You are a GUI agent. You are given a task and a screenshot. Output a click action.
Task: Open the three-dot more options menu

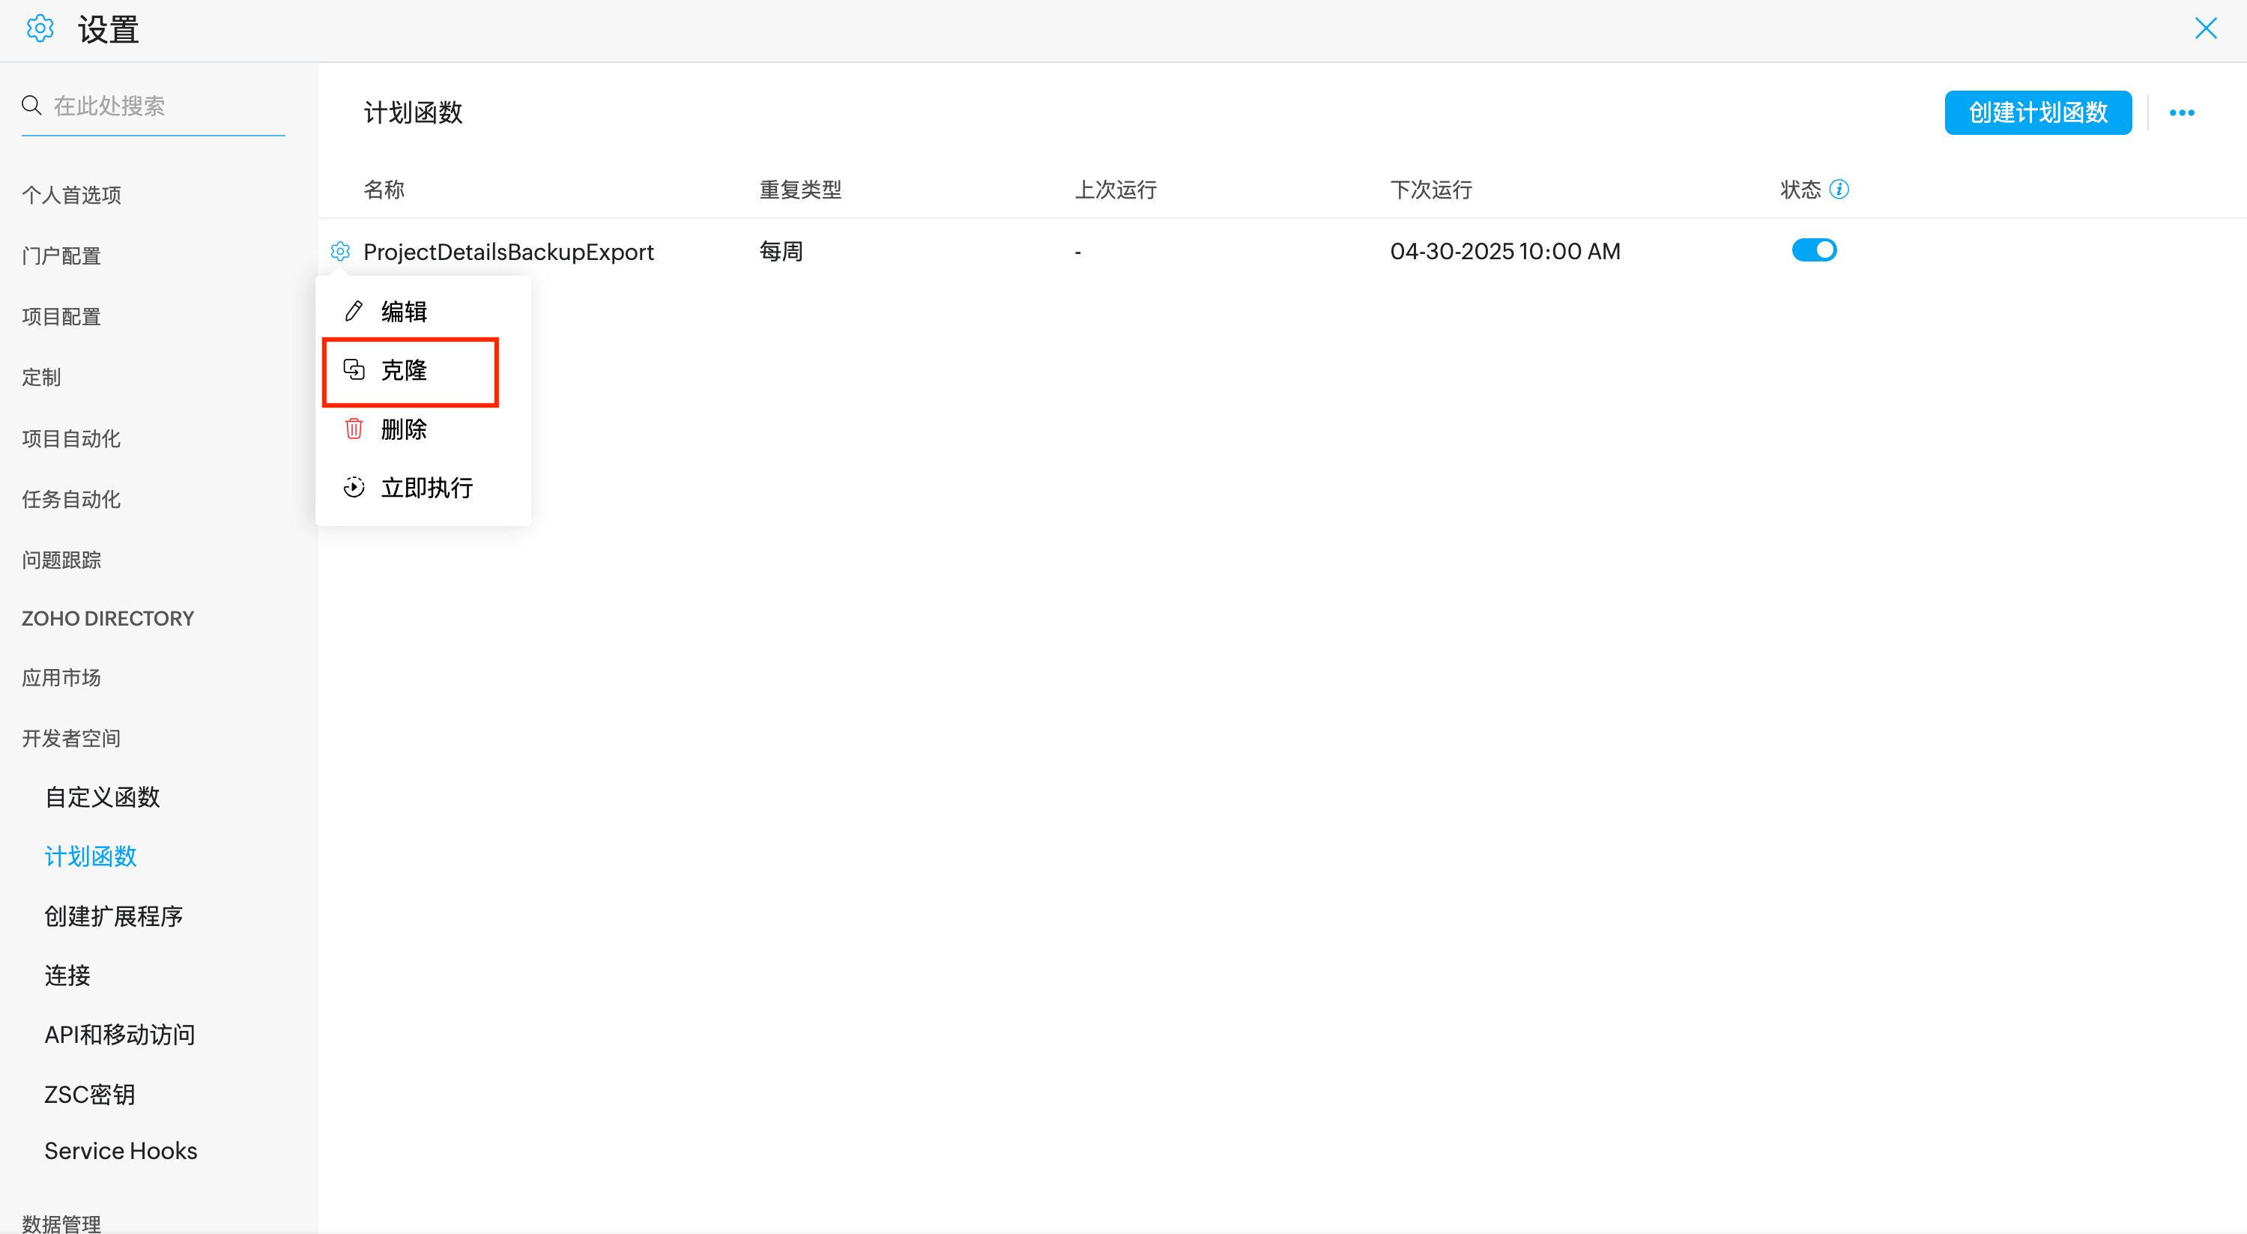point(2182,112)
